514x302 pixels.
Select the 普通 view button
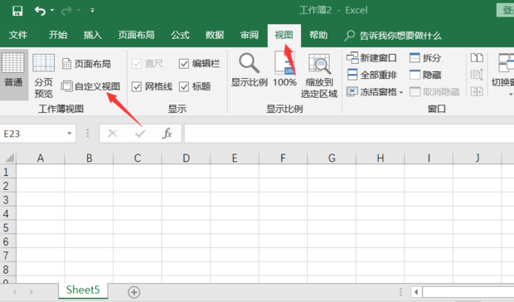tap(13, 75)
